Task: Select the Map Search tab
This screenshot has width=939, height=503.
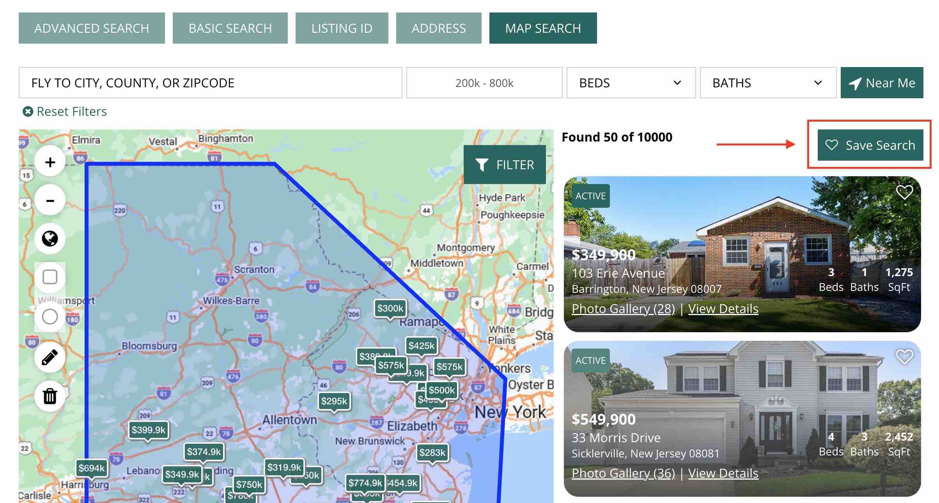Action: pos(543,28)
